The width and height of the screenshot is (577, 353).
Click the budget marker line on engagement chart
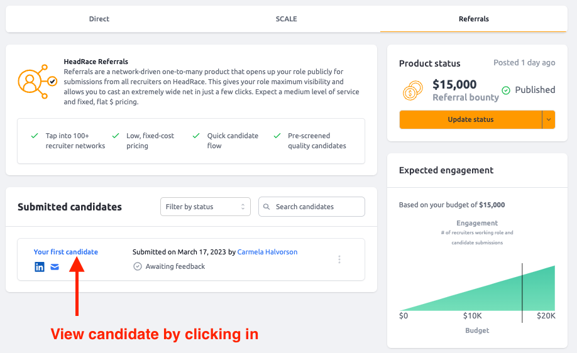[x=522, y=293]
